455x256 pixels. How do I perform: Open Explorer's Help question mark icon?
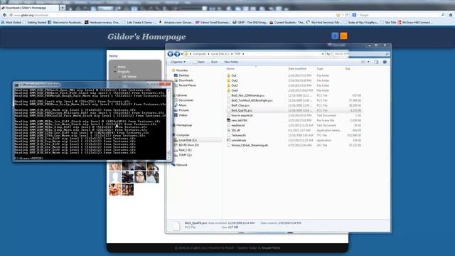pos(385,62)
